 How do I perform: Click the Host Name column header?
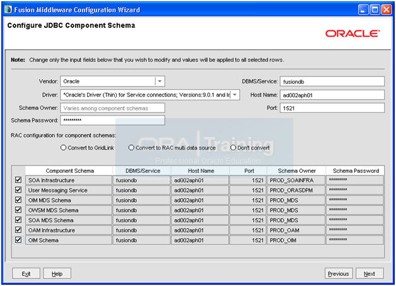coord(201,171)
